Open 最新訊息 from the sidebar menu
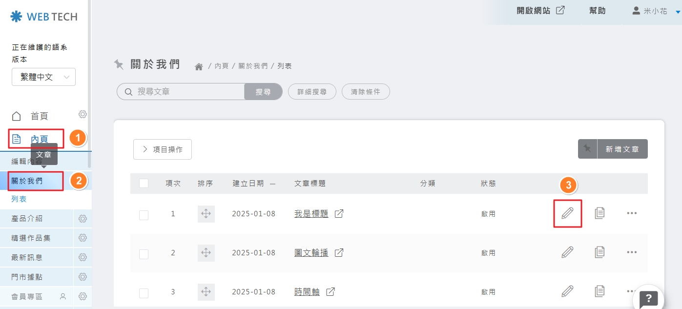 pos(27,258)
